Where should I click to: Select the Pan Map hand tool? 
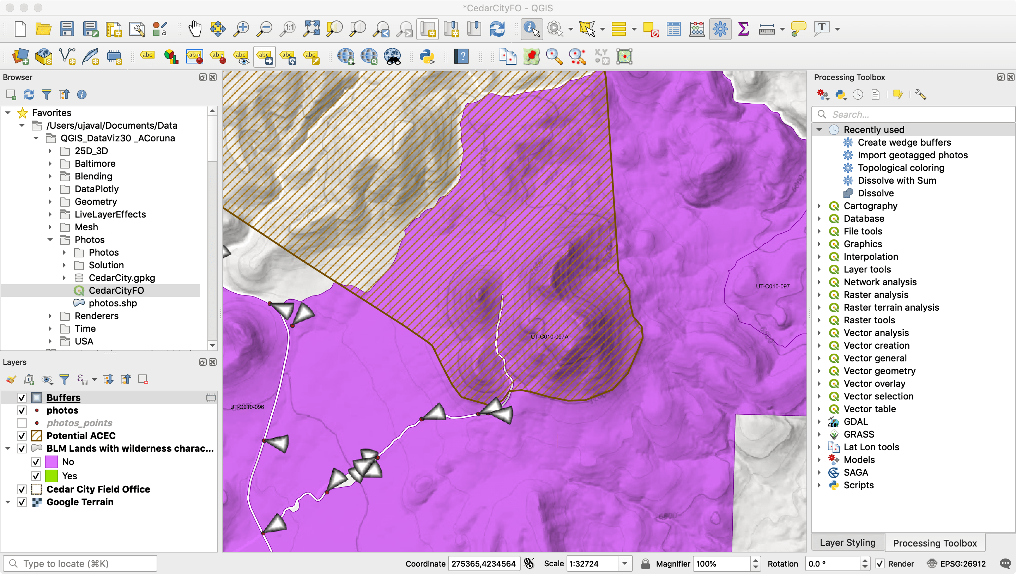pos(195,29)
